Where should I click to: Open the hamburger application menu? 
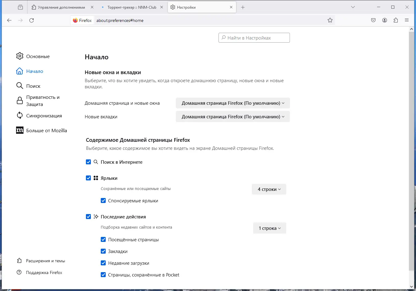[407, 20]
